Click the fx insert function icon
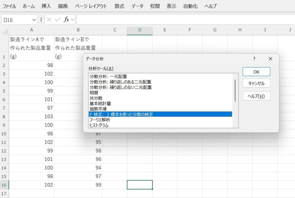This screenshot has width=295, height=198. tap(66, 20)
